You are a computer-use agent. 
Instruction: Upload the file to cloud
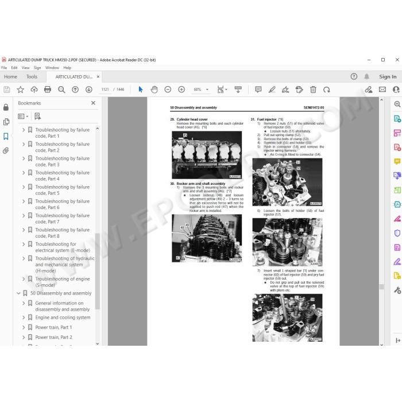[x=34, y=90]
